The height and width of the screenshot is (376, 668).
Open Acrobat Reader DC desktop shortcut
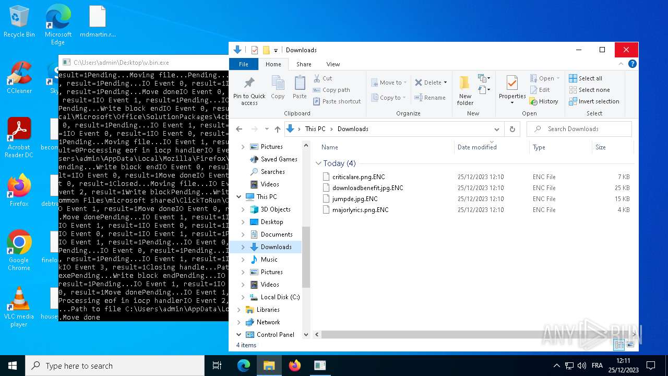coord(19,138)
